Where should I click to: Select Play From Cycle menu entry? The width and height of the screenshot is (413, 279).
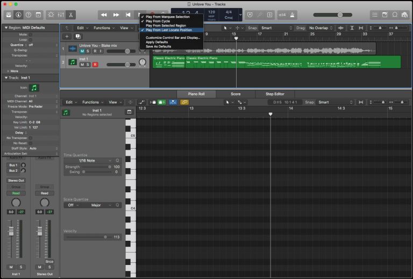pos(172,21)
